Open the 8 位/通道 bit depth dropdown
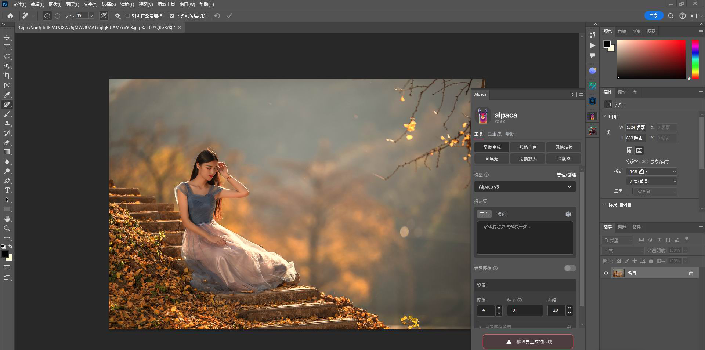Screen dimensions: 705x350 (x=652, y=181)
